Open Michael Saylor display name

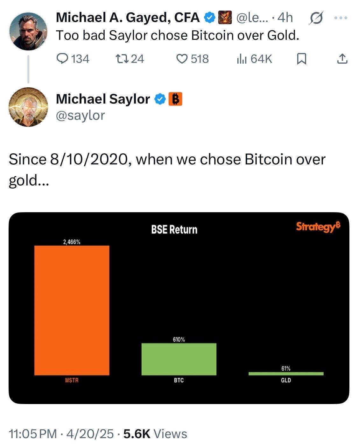(103, 99)
